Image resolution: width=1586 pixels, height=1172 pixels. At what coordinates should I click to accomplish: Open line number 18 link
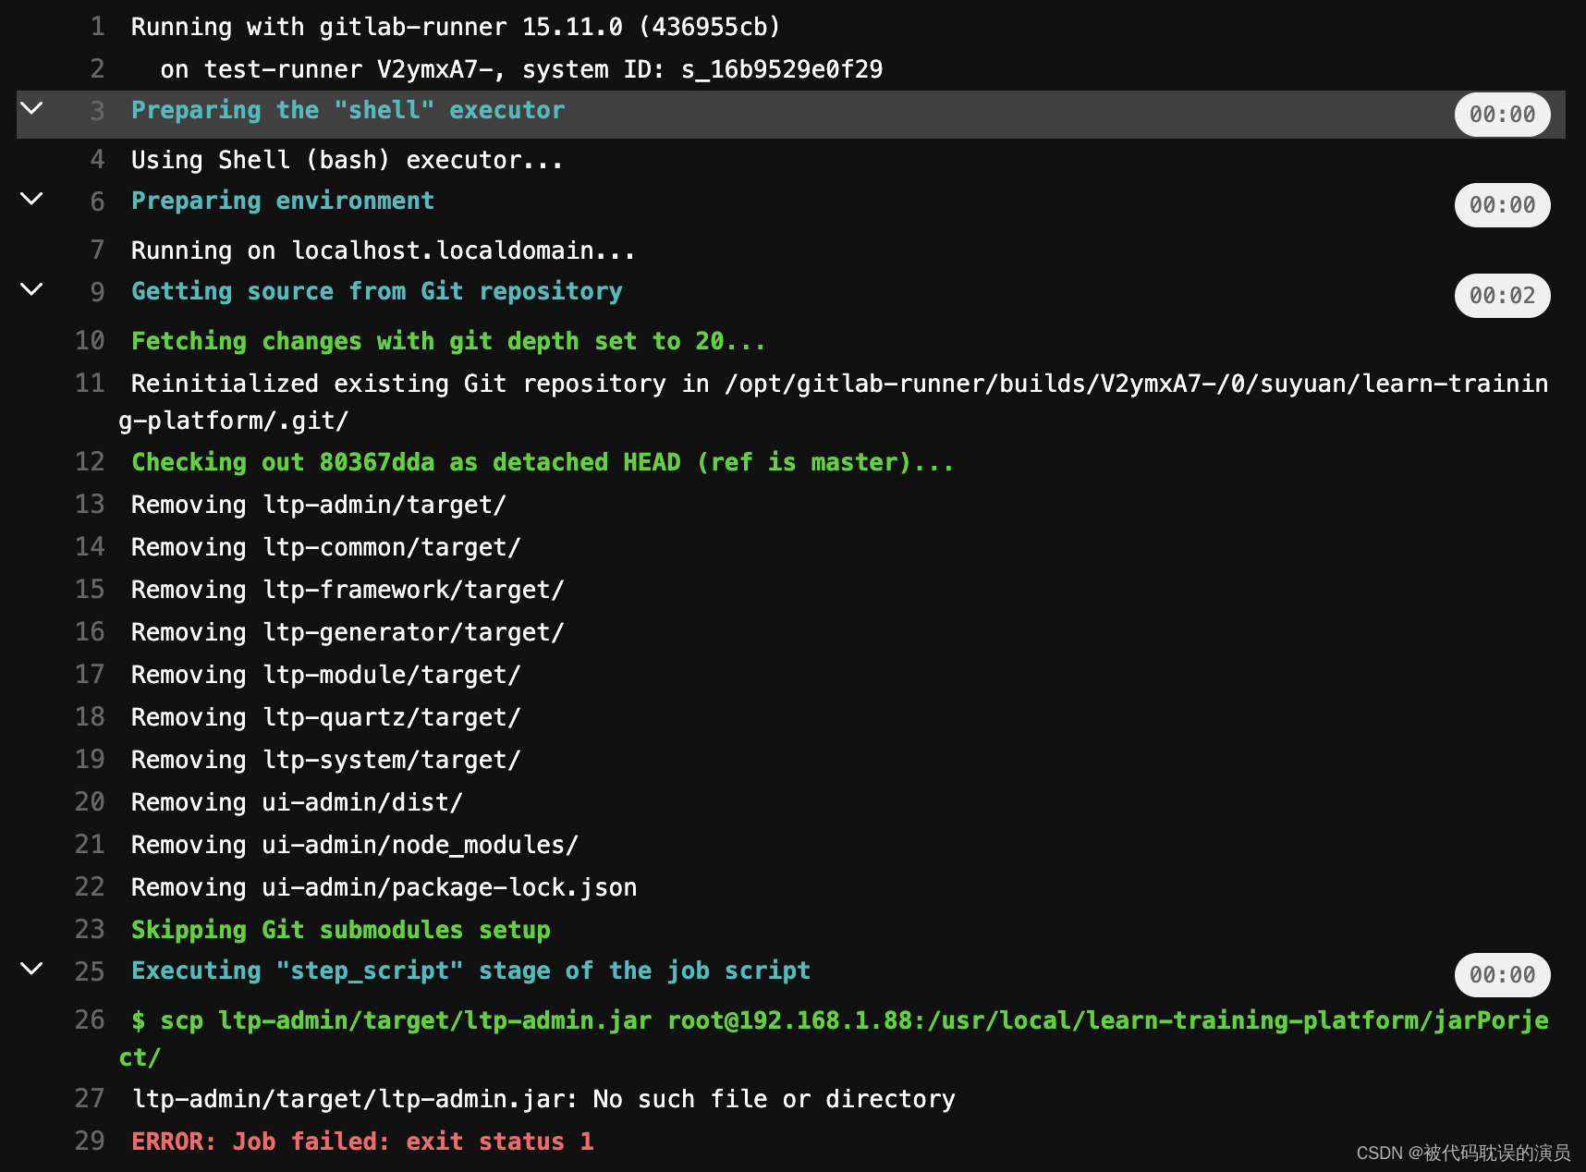coord(90,717)
